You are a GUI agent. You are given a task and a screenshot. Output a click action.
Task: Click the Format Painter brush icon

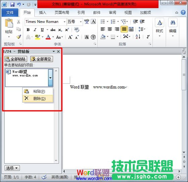[x=19, y=37]
